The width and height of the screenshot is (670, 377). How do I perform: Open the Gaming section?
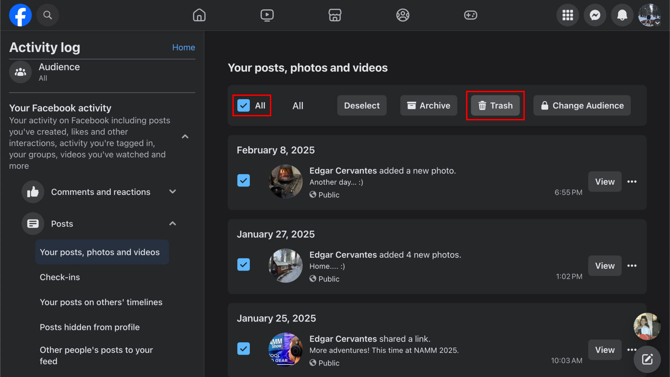pyautogui.click(x=470, y=15)
